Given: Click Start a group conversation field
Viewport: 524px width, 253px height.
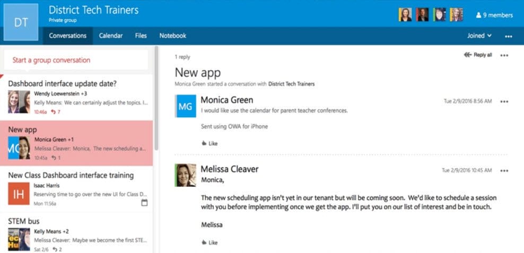Looking at the screenshot, I should click(76, 60).
